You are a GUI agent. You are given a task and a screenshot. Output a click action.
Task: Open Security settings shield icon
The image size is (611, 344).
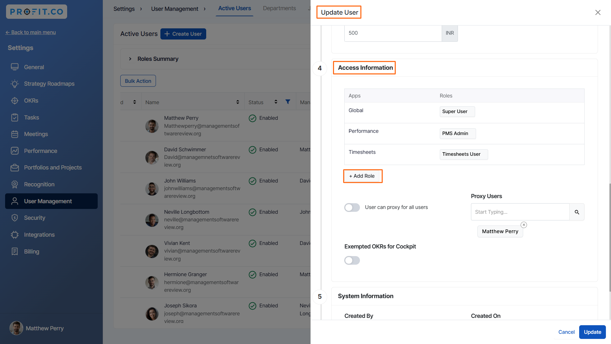pos(15,218)
